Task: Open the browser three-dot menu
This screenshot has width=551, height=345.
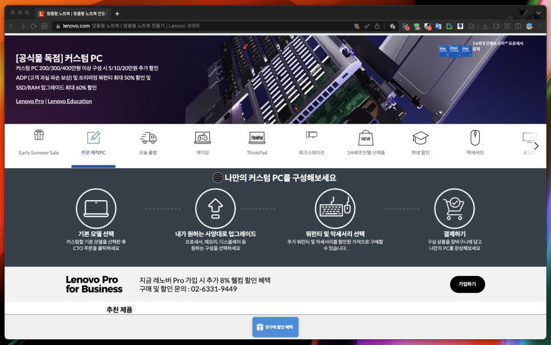Action: click(540, 26)
